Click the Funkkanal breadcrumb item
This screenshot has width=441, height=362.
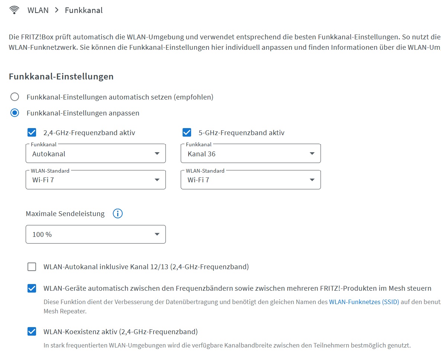click(x=84, y=10)
